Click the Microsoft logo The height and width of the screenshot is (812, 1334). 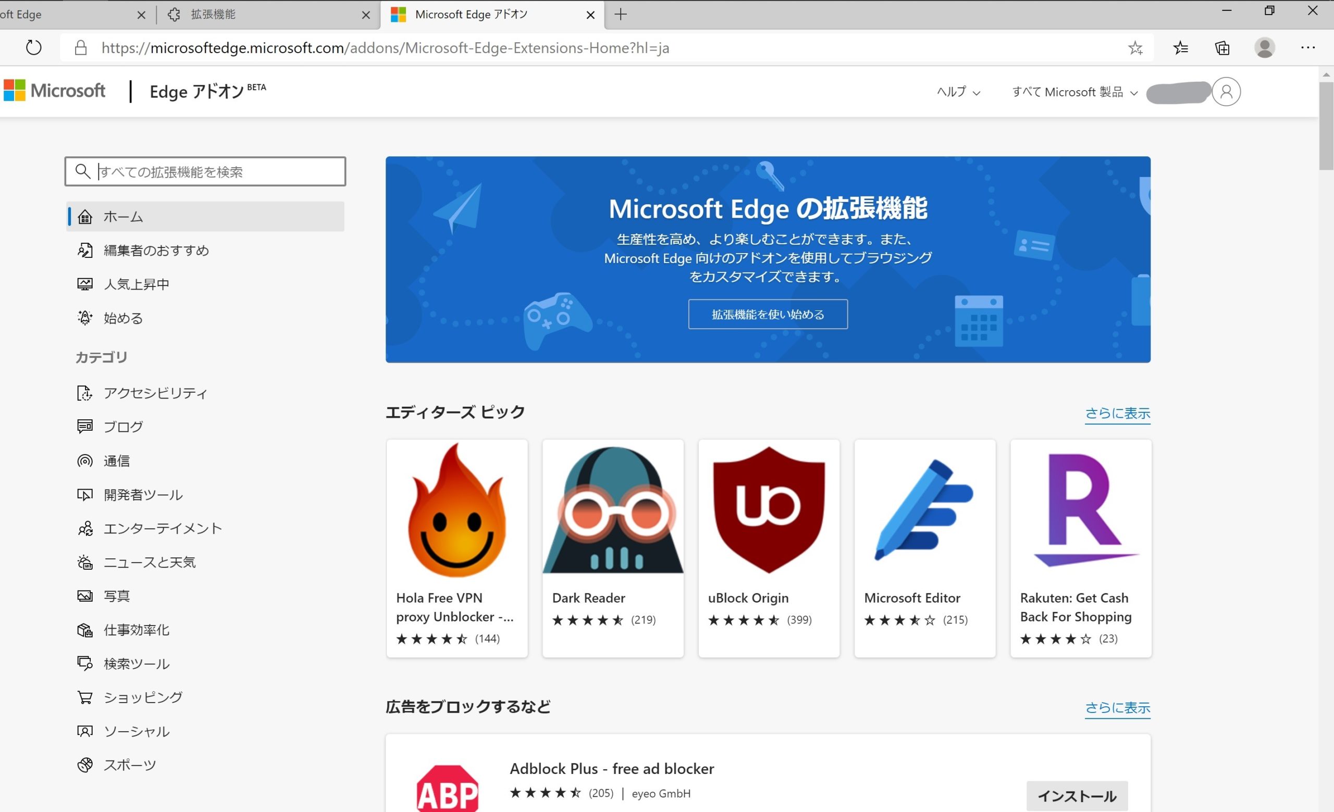coord(54,90)
